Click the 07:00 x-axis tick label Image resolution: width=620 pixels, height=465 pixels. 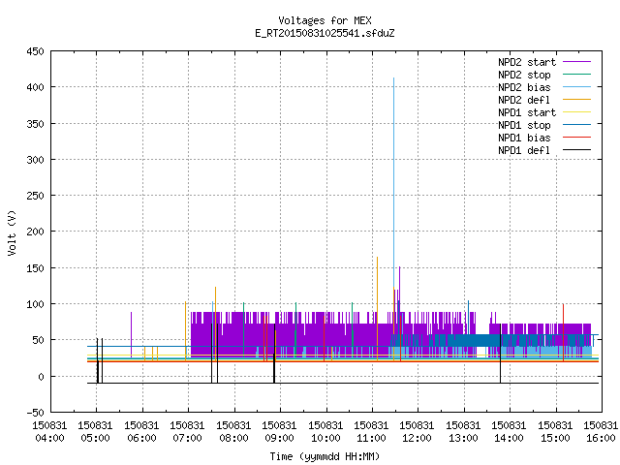[x=187, y=438]
